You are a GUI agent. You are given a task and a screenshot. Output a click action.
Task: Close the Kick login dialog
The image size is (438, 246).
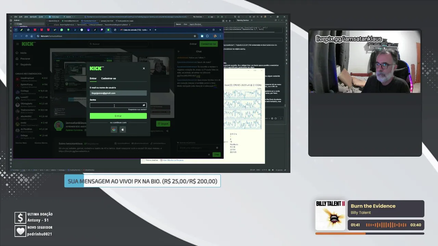[x=144, y=68]
